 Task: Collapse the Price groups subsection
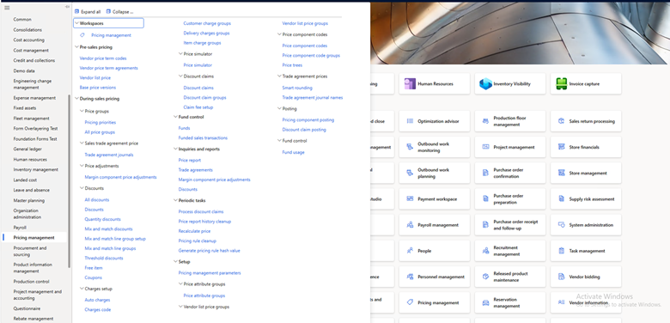point(82,111)
